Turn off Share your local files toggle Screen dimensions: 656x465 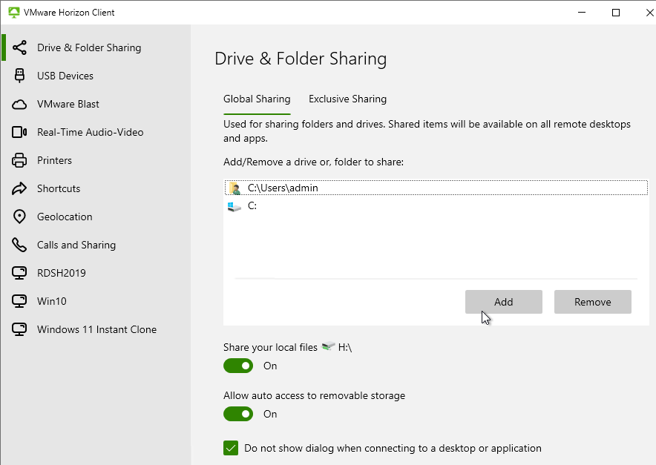[x=238, y=366]
